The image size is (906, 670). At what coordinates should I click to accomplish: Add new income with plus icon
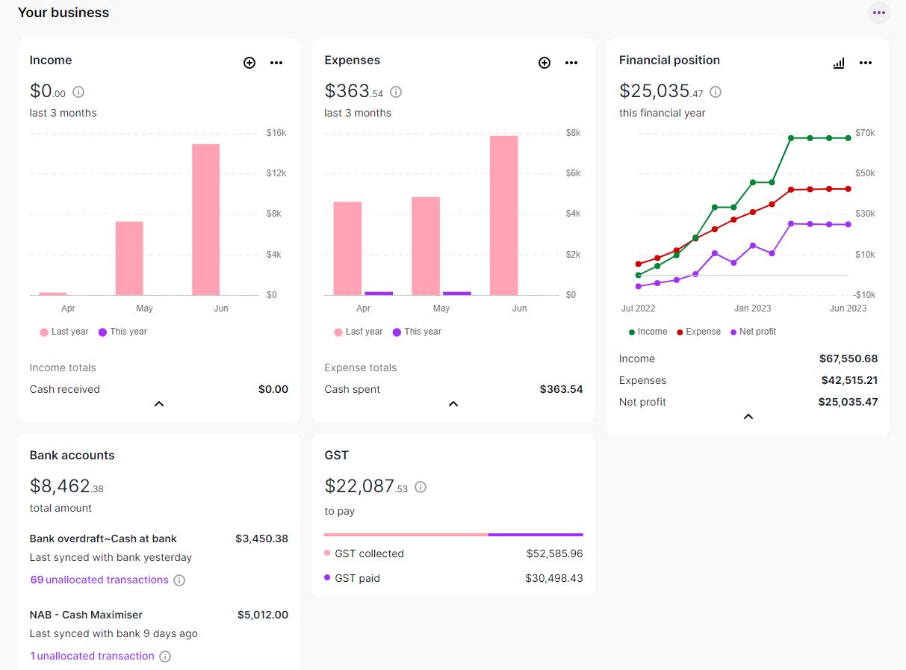pyautogui.click(x=249, y=63)
